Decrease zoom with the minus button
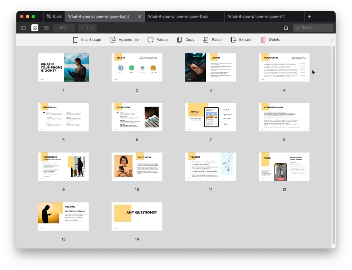The image size is (352, 270). tap(83, 28)
